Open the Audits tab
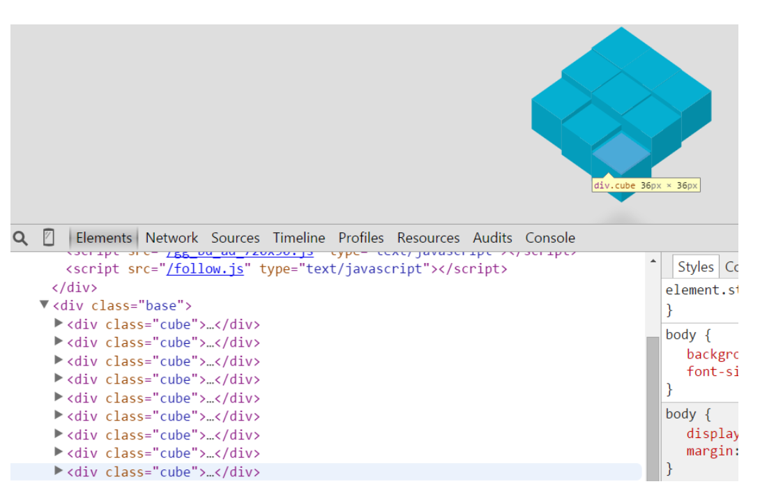 tap(492, 238)
